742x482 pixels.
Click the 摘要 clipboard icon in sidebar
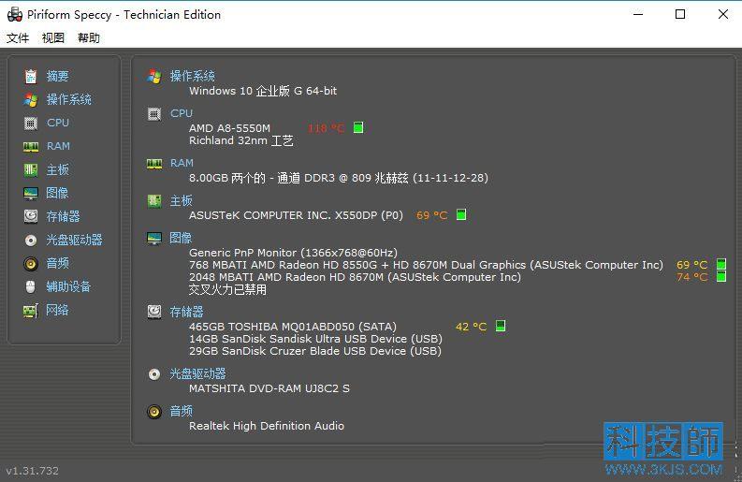pyautogui.click(x=31, y=76)
